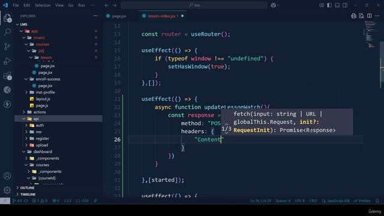Open the Explorer view in activity bar
384x216 pixels.
pos(7,18)
